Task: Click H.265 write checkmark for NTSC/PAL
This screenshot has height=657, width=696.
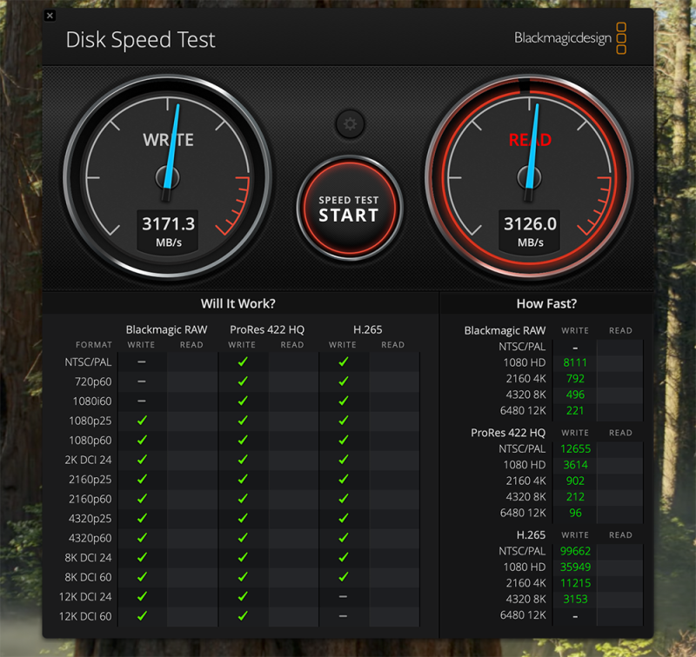Action: click(x=343, y=362)
